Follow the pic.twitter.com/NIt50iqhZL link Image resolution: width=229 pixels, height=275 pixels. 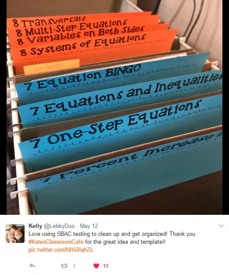pos(61,250)
